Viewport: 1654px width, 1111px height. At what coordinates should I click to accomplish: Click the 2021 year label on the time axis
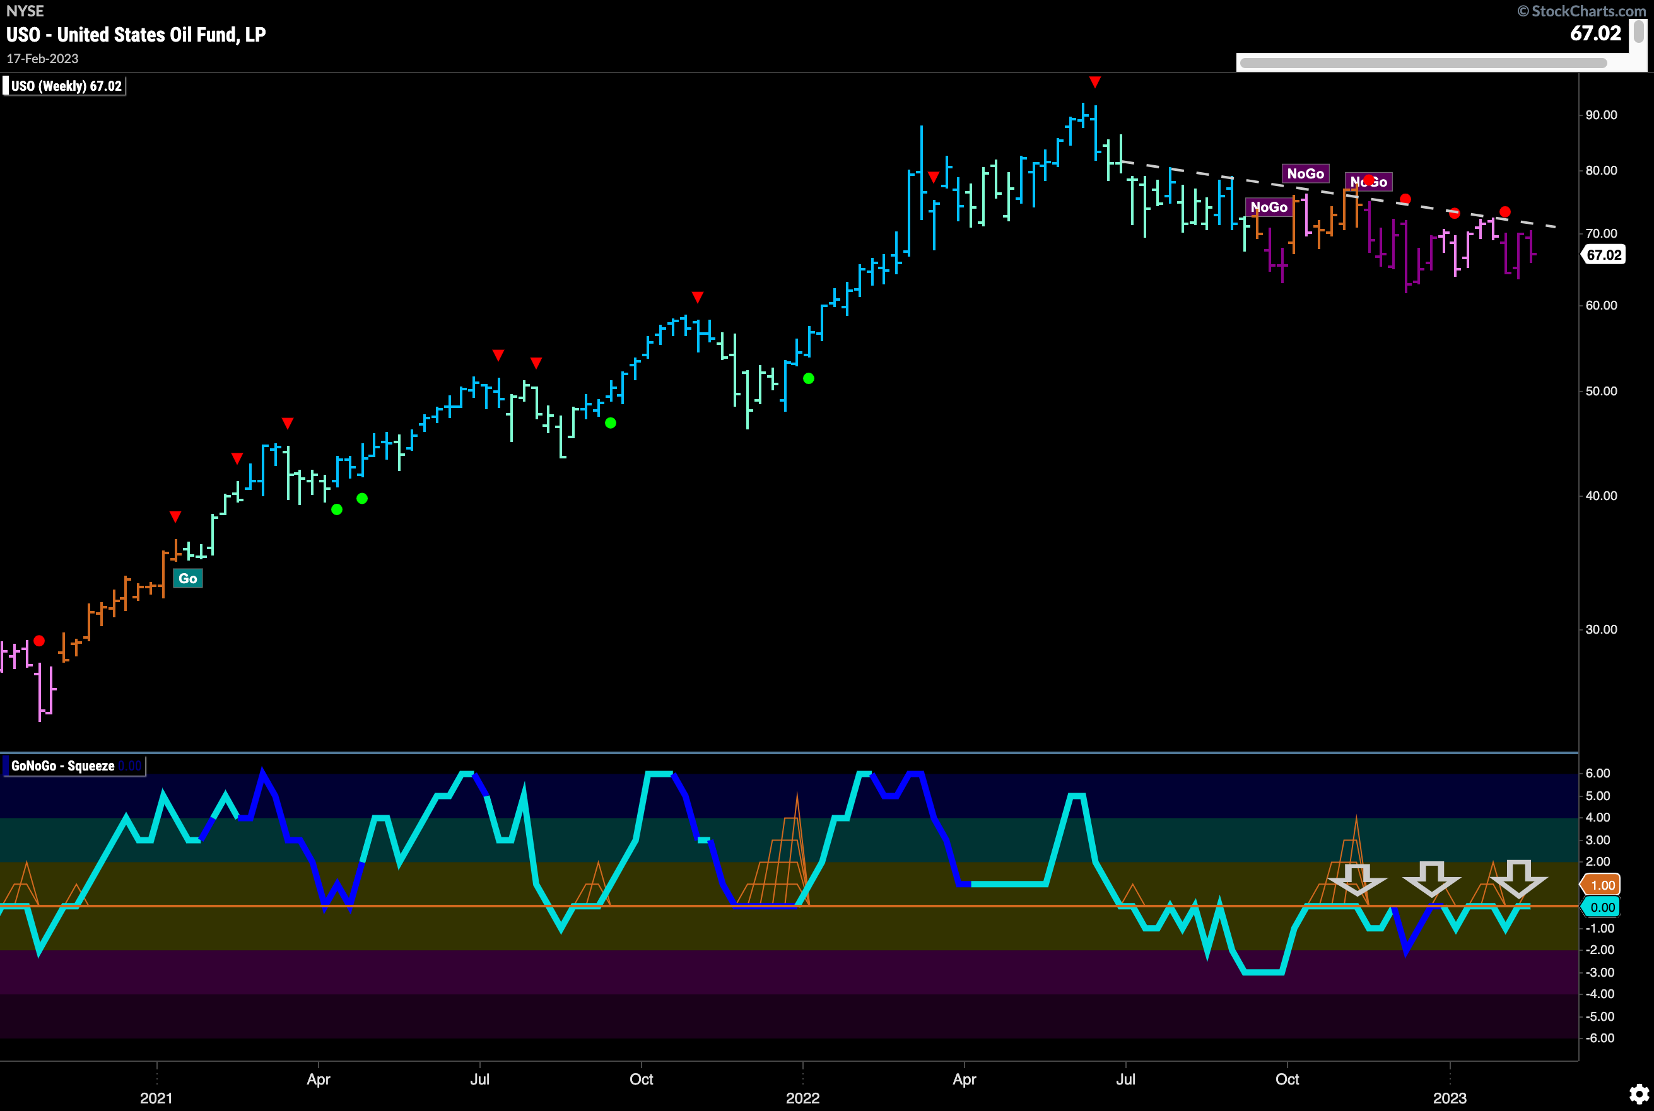(x=156, y=1098)
